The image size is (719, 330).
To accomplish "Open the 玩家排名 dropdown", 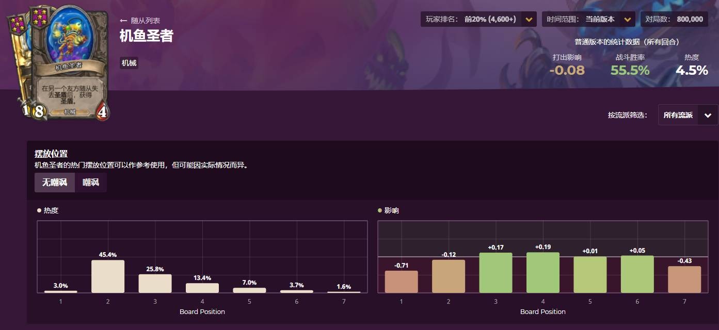I will (x=478, y=20).
